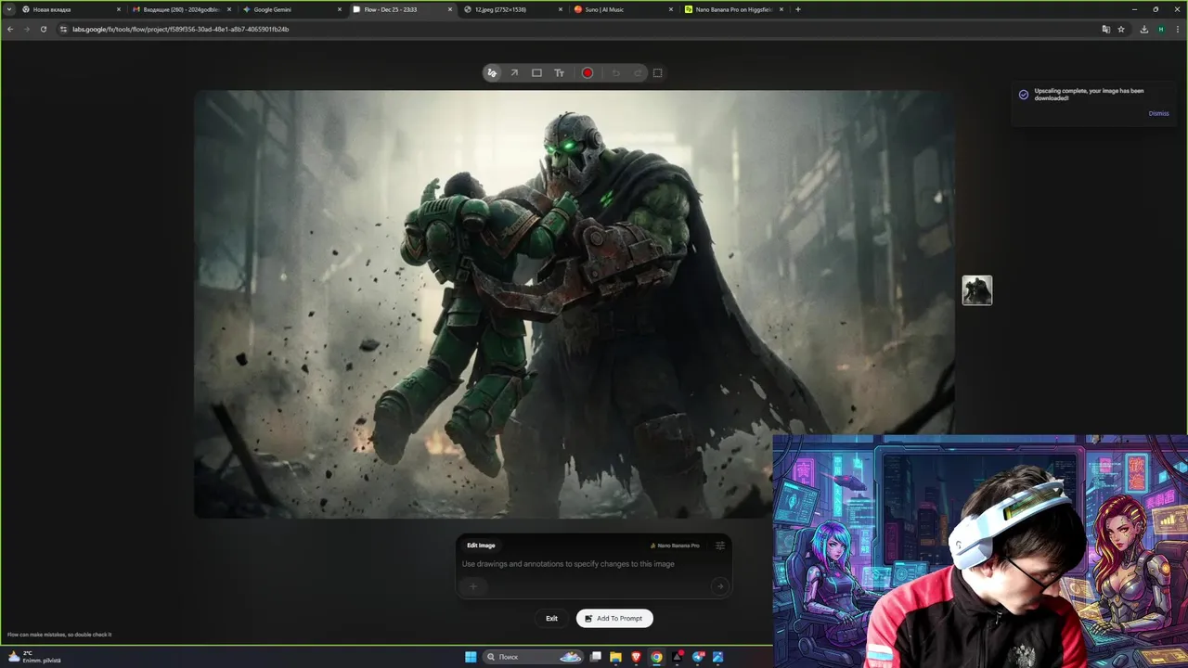Open a new browser tab
This screenshot has width=1188, height=668.
click(x=798, y=9)
